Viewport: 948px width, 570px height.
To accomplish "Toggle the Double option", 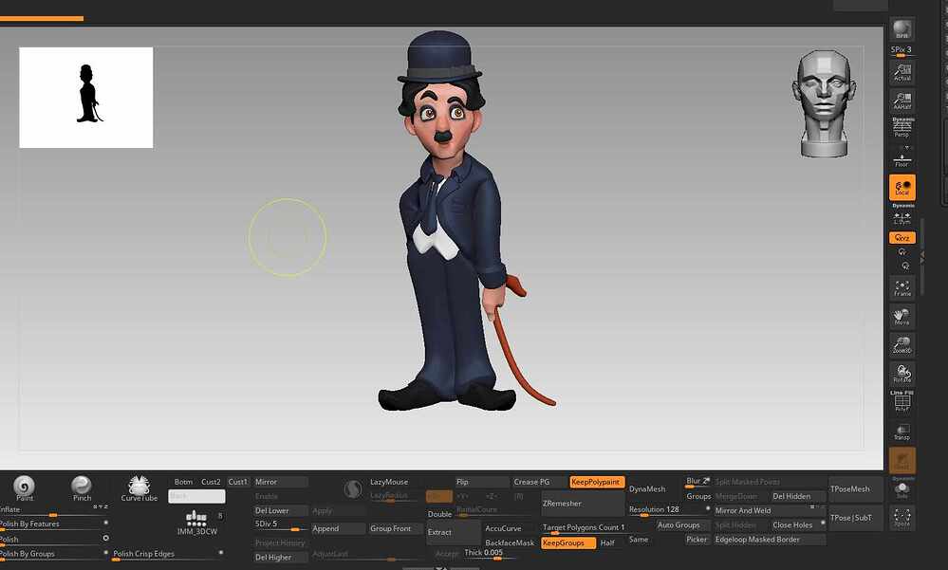I will click(439, 514).
